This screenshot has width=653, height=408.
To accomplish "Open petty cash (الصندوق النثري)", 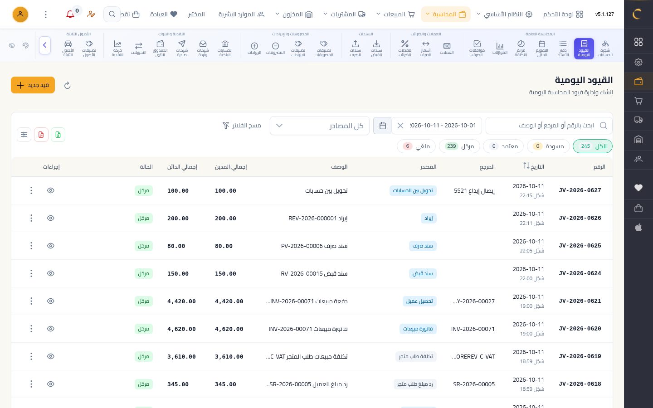I will (x=160, y=49).
